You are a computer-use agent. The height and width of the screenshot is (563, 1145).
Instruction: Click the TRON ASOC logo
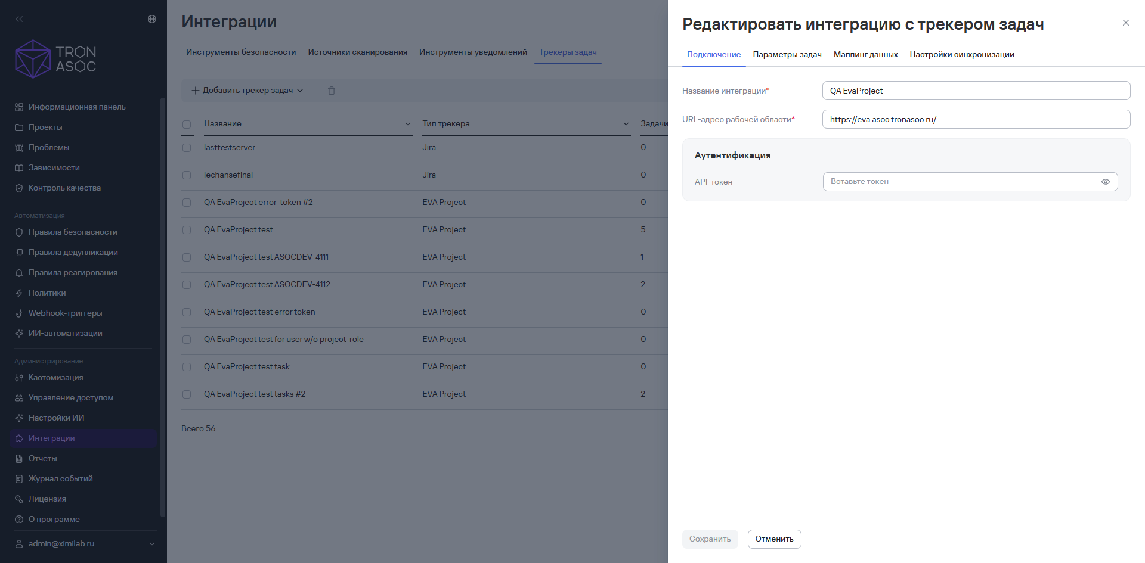55,59
